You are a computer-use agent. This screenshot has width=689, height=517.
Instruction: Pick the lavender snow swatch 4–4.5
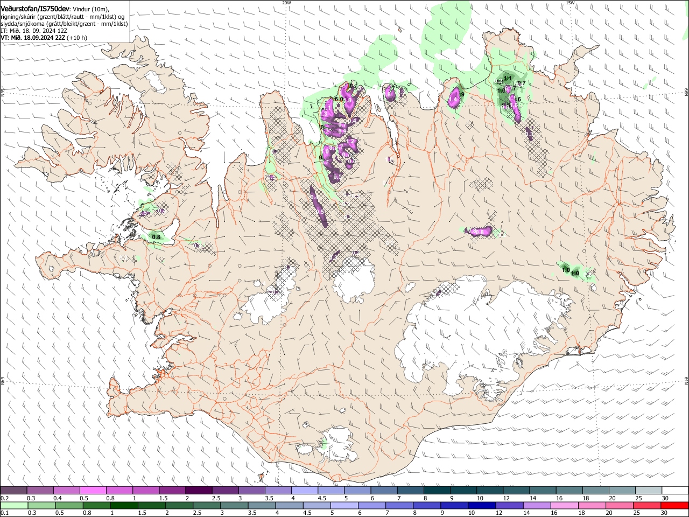click(304, 491)
